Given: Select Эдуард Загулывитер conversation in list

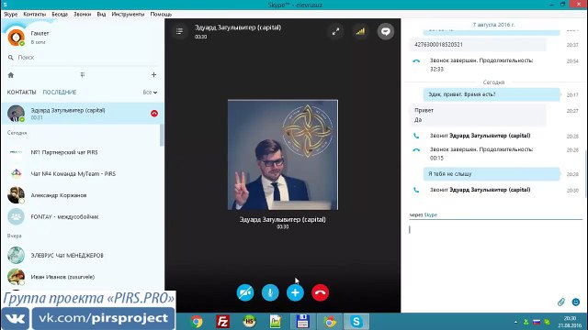Looking at the screenshot, I should 83,114.
